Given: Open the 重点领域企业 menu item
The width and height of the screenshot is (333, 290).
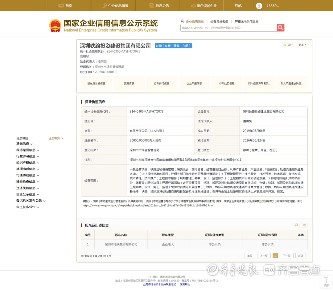Looking at the screenshot, I should point(204,6).
